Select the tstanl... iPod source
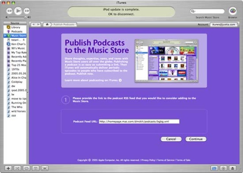Viewport: 243px width, 173px height. (x=15, y=40)
